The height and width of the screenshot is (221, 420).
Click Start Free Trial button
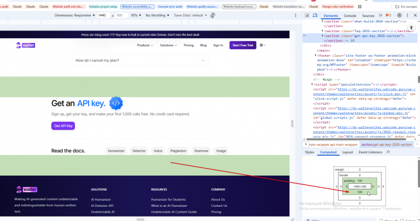pos(243,45)
